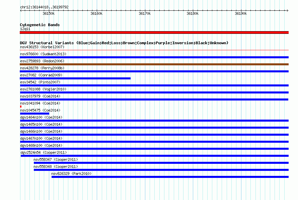298x200 pixels.
Task: Click the blue nsv558348 gain bar
Action: click(161, 170)
